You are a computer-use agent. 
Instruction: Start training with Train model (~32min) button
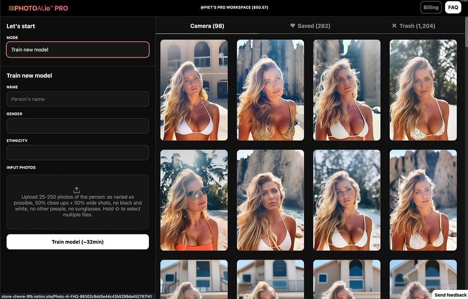click(x=78, y=242)
